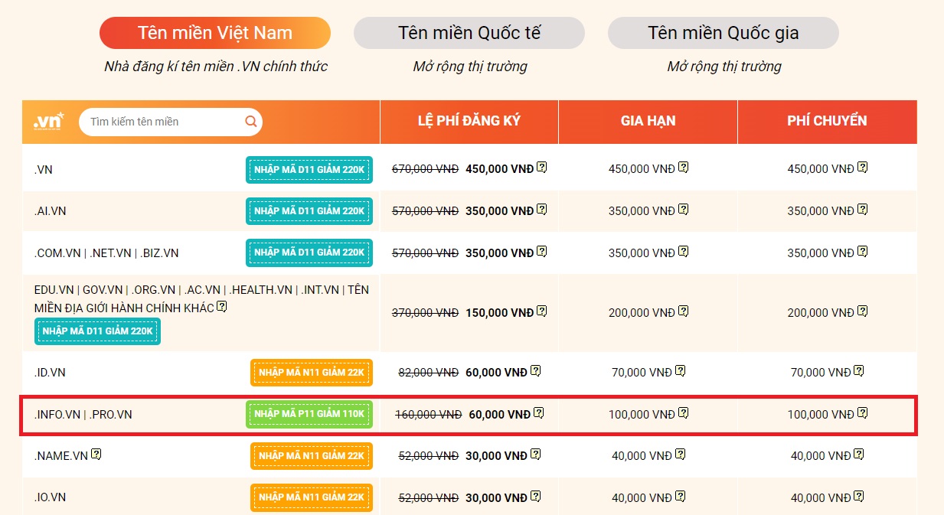Screen dimensions: 944x515
Task: Open info icon next to .NAME.VN domain label
Action: [x=96, y=454]
